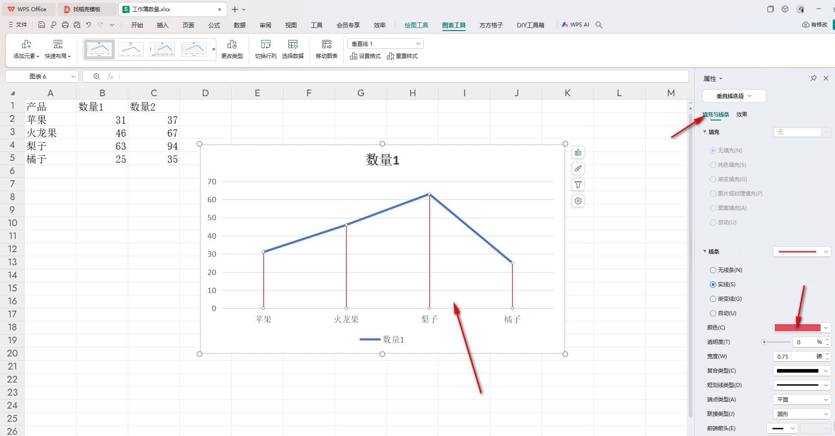Open the 数据 (Data) ribbon tab
Viewport: 835px width, 436px height.
(240, 25)
